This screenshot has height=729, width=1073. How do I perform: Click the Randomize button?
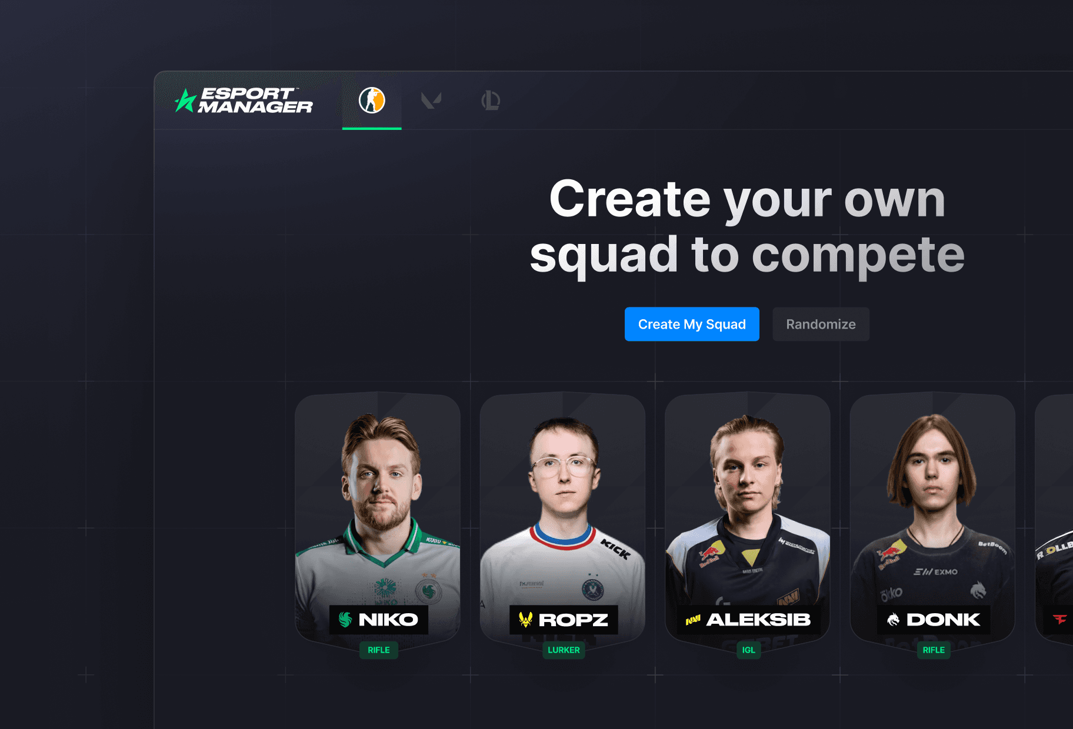click(821, 324)
